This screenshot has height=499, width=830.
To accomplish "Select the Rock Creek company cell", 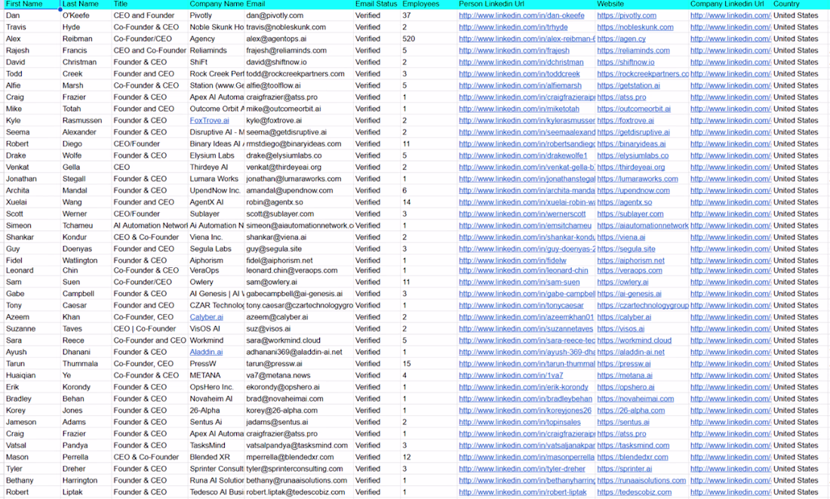I will point(216,74).
